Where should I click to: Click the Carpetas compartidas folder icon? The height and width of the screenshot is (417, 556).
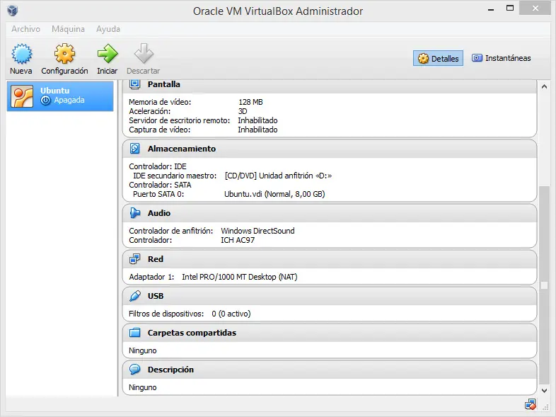pos(134,333)
